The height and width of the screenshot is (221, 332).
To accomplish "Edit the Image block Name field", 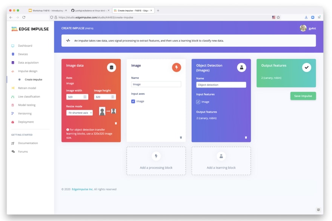I will click(156, 84).
